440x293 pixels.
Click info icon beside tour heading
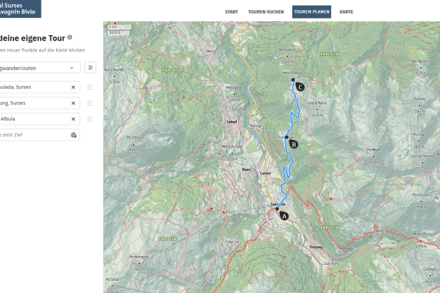[70, 38]
